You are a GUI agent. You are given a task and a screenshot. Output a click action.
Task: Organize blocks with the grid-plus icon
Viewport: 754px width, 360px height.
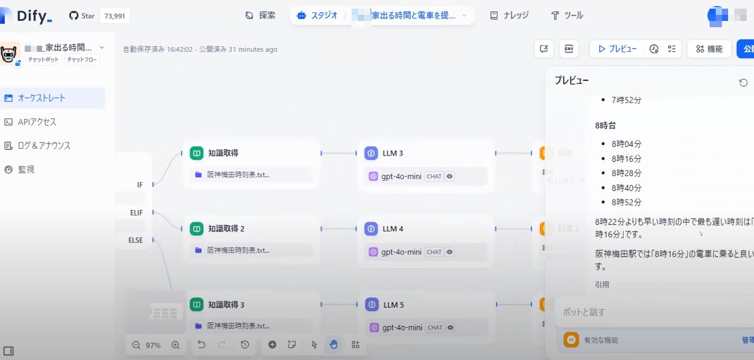coord(355,345)
